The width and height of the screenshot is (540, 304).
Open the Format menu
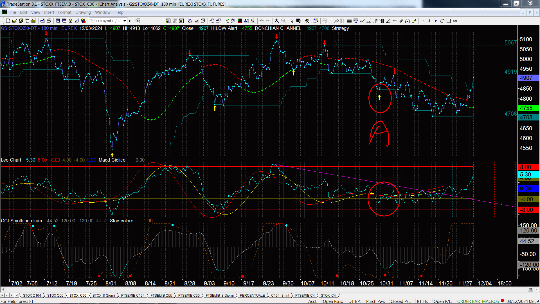pos(65,12)
